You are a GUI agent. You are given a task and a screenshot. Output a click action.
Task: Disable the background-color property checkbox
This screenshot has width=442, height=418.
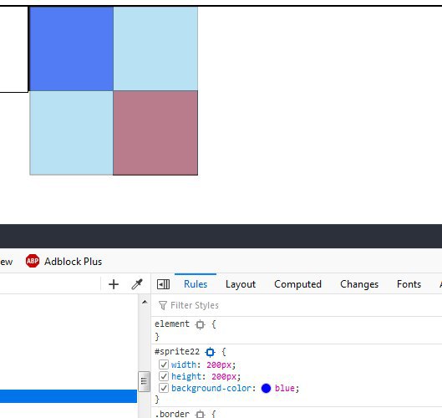[164, 388]
